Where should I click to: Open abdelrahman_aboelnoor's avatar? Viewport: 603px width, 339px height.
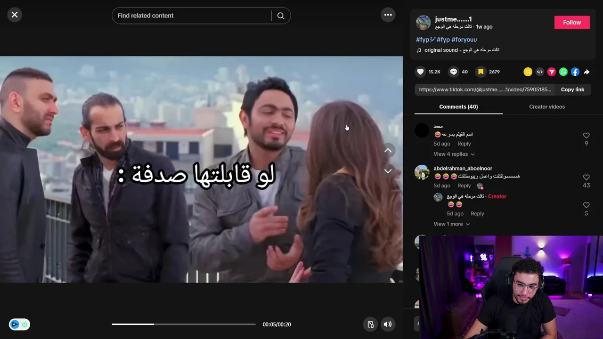pos(422,172)
